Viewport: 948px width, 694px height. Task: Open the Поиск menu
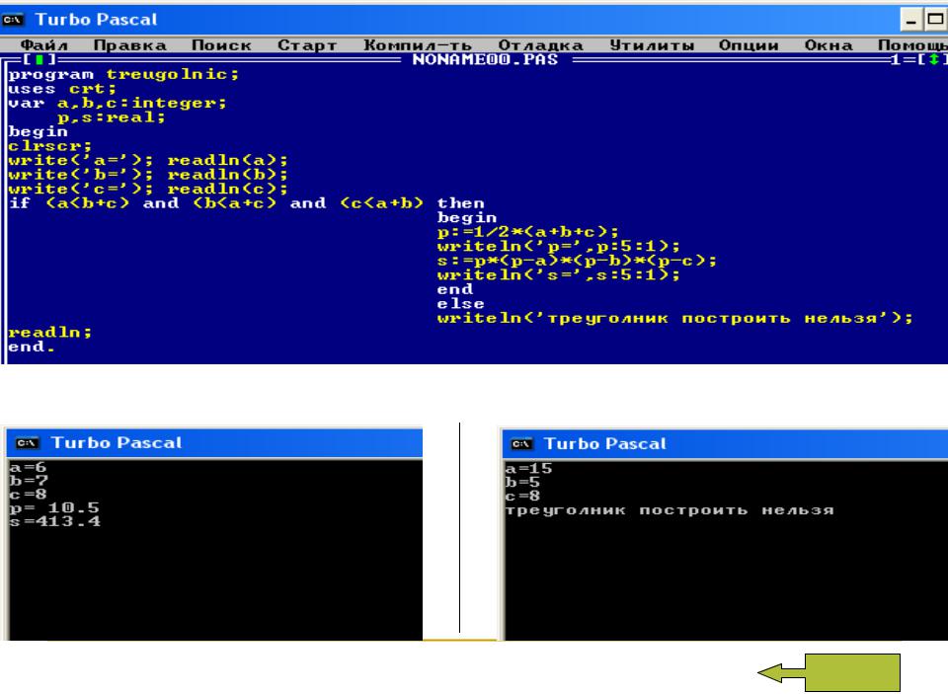click(x=221, y=45)
